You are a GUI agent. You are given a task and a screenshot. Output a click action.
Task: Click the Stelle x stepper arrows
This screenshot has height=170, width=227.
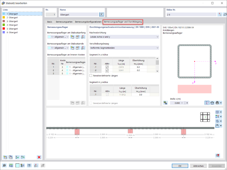point(185,103)
